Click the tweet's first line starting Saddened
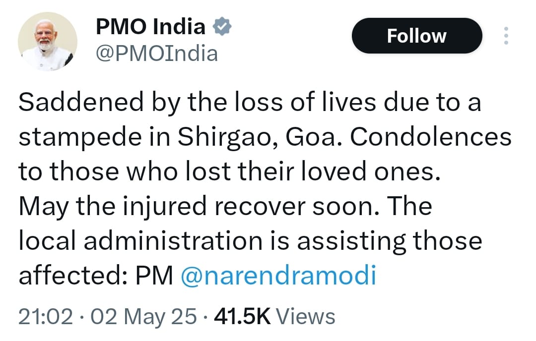Image resolution: width=536 pixels, height=341 pixels. tap(250, 103)
